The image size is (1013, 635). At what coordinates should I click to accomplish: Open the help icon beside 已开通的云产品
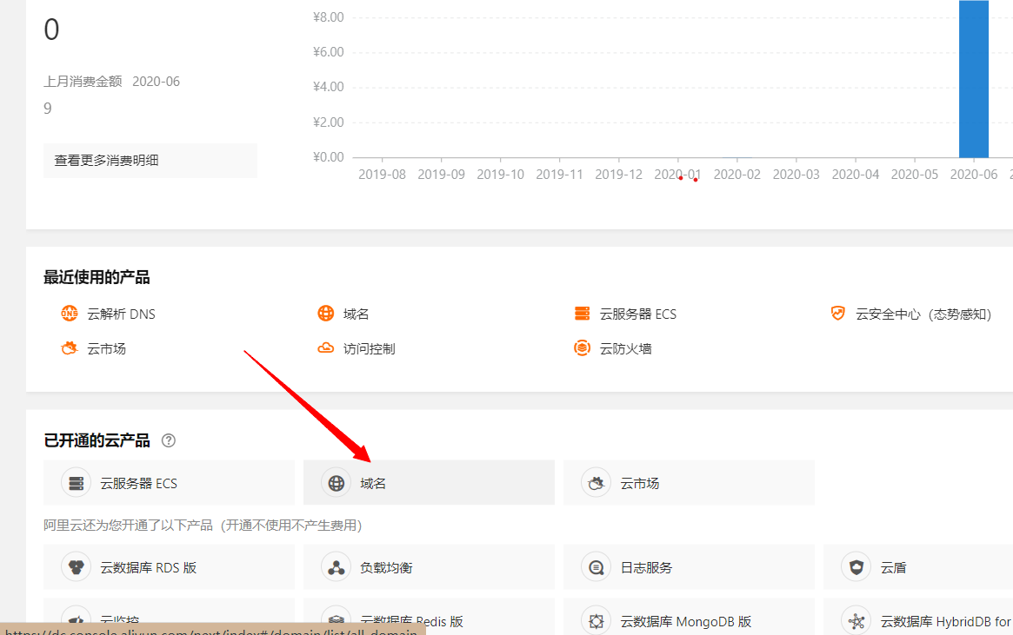(169, 440)
